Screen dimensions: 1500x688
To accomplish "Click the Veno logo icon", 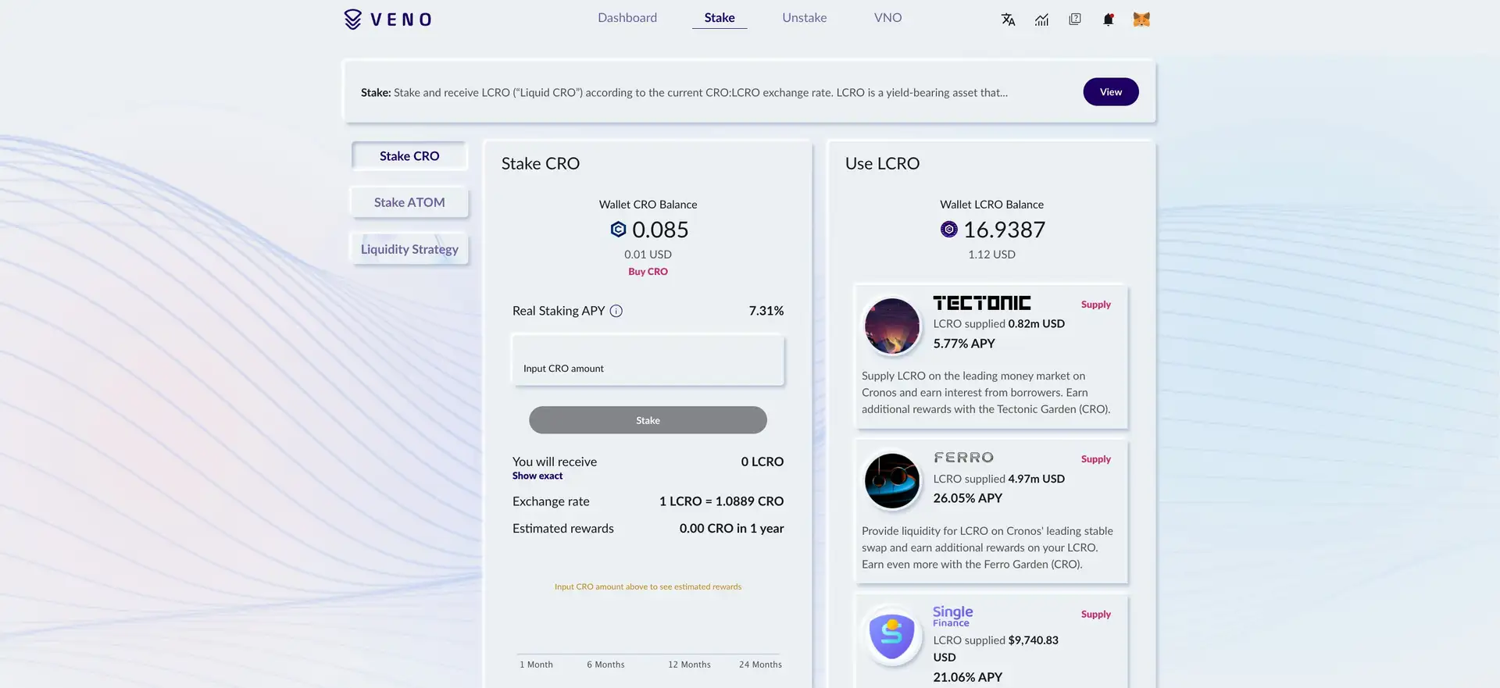I will tap(353, 19).
